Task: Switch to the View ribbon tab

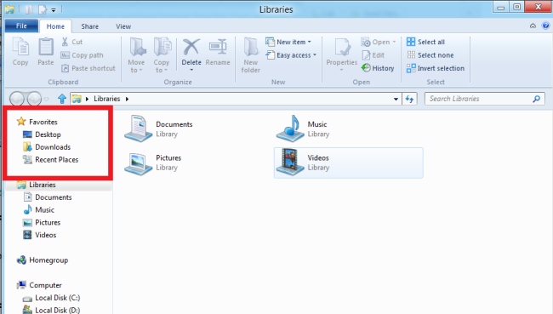Action: point(123,26)
